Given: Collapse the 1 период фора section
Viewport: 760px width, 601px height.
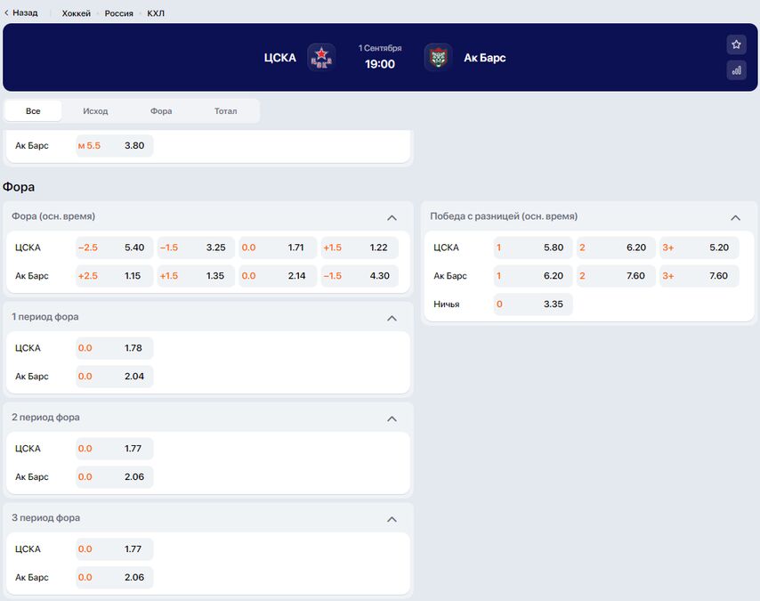Looking at the screenshot, I should 392,318.
